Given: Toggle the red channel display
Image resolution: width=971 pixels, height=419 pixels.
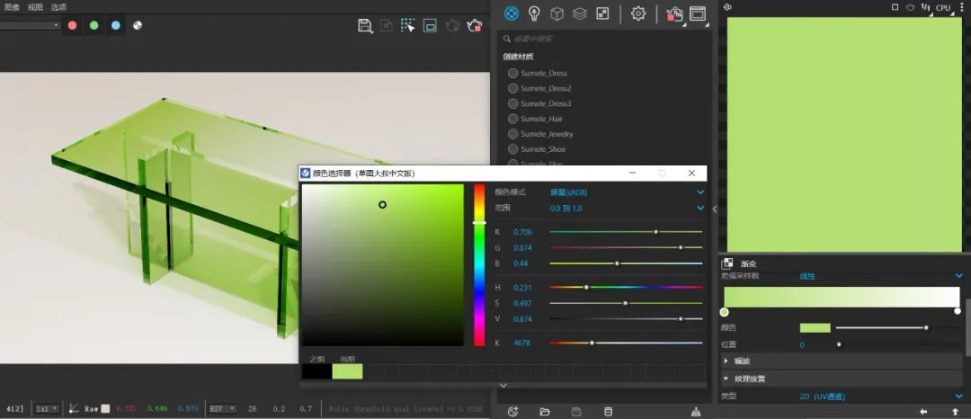Looking at the screenshot, I should click(73, 25).
